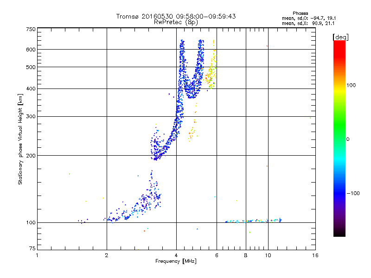Image resolution: width=371 pixels, height=278 pixels.
Task: Click the x-axis tick label '4'
Action: (176, 255)
